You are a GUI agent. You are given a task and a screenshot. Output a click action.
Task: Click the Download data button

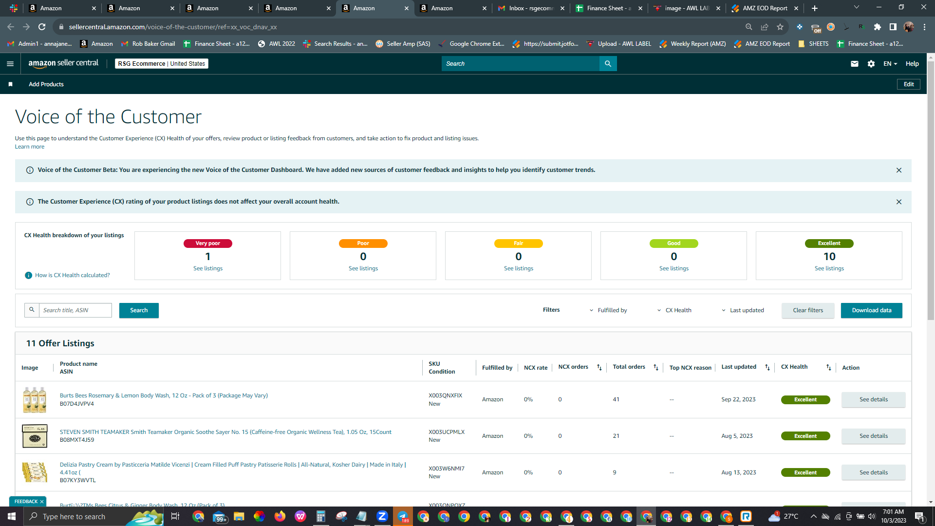872,310
